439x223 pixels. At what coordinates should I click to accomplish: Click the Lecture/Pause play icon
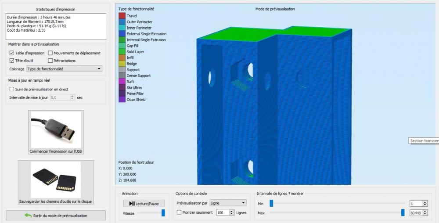(x=132, y=203)
